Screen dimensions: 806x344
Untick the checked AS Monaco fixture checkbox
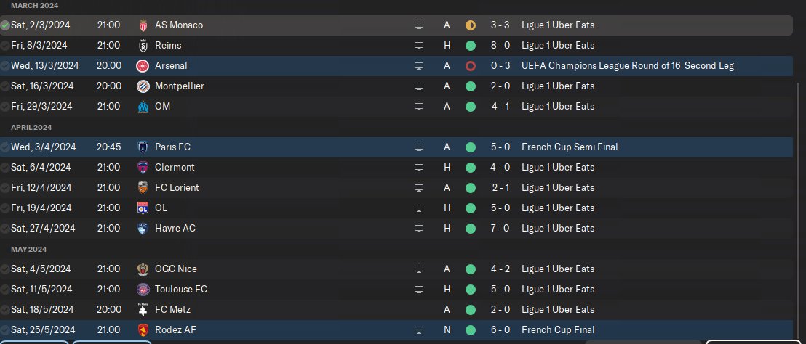click(x=5, y=25)
